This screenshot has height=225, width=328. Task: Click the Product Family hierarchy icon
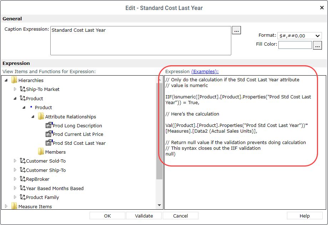point(22,197)
